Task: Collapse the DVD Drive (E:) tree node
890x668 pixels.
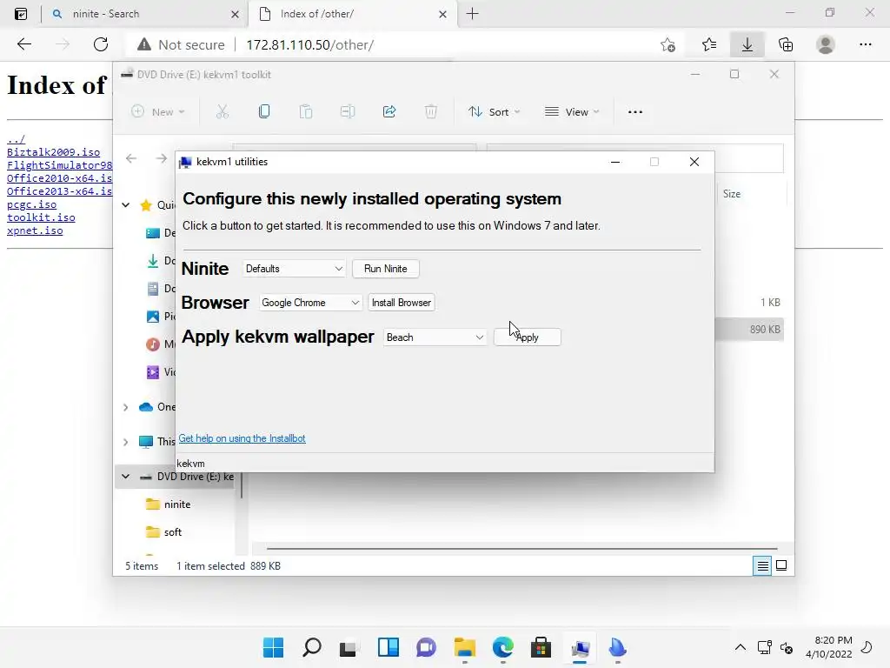Action: [x=126, y=477]
